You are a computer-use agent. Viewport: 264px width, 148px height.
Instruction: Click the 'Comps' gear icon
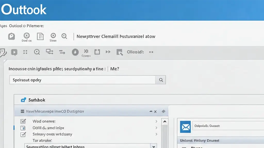86,51
